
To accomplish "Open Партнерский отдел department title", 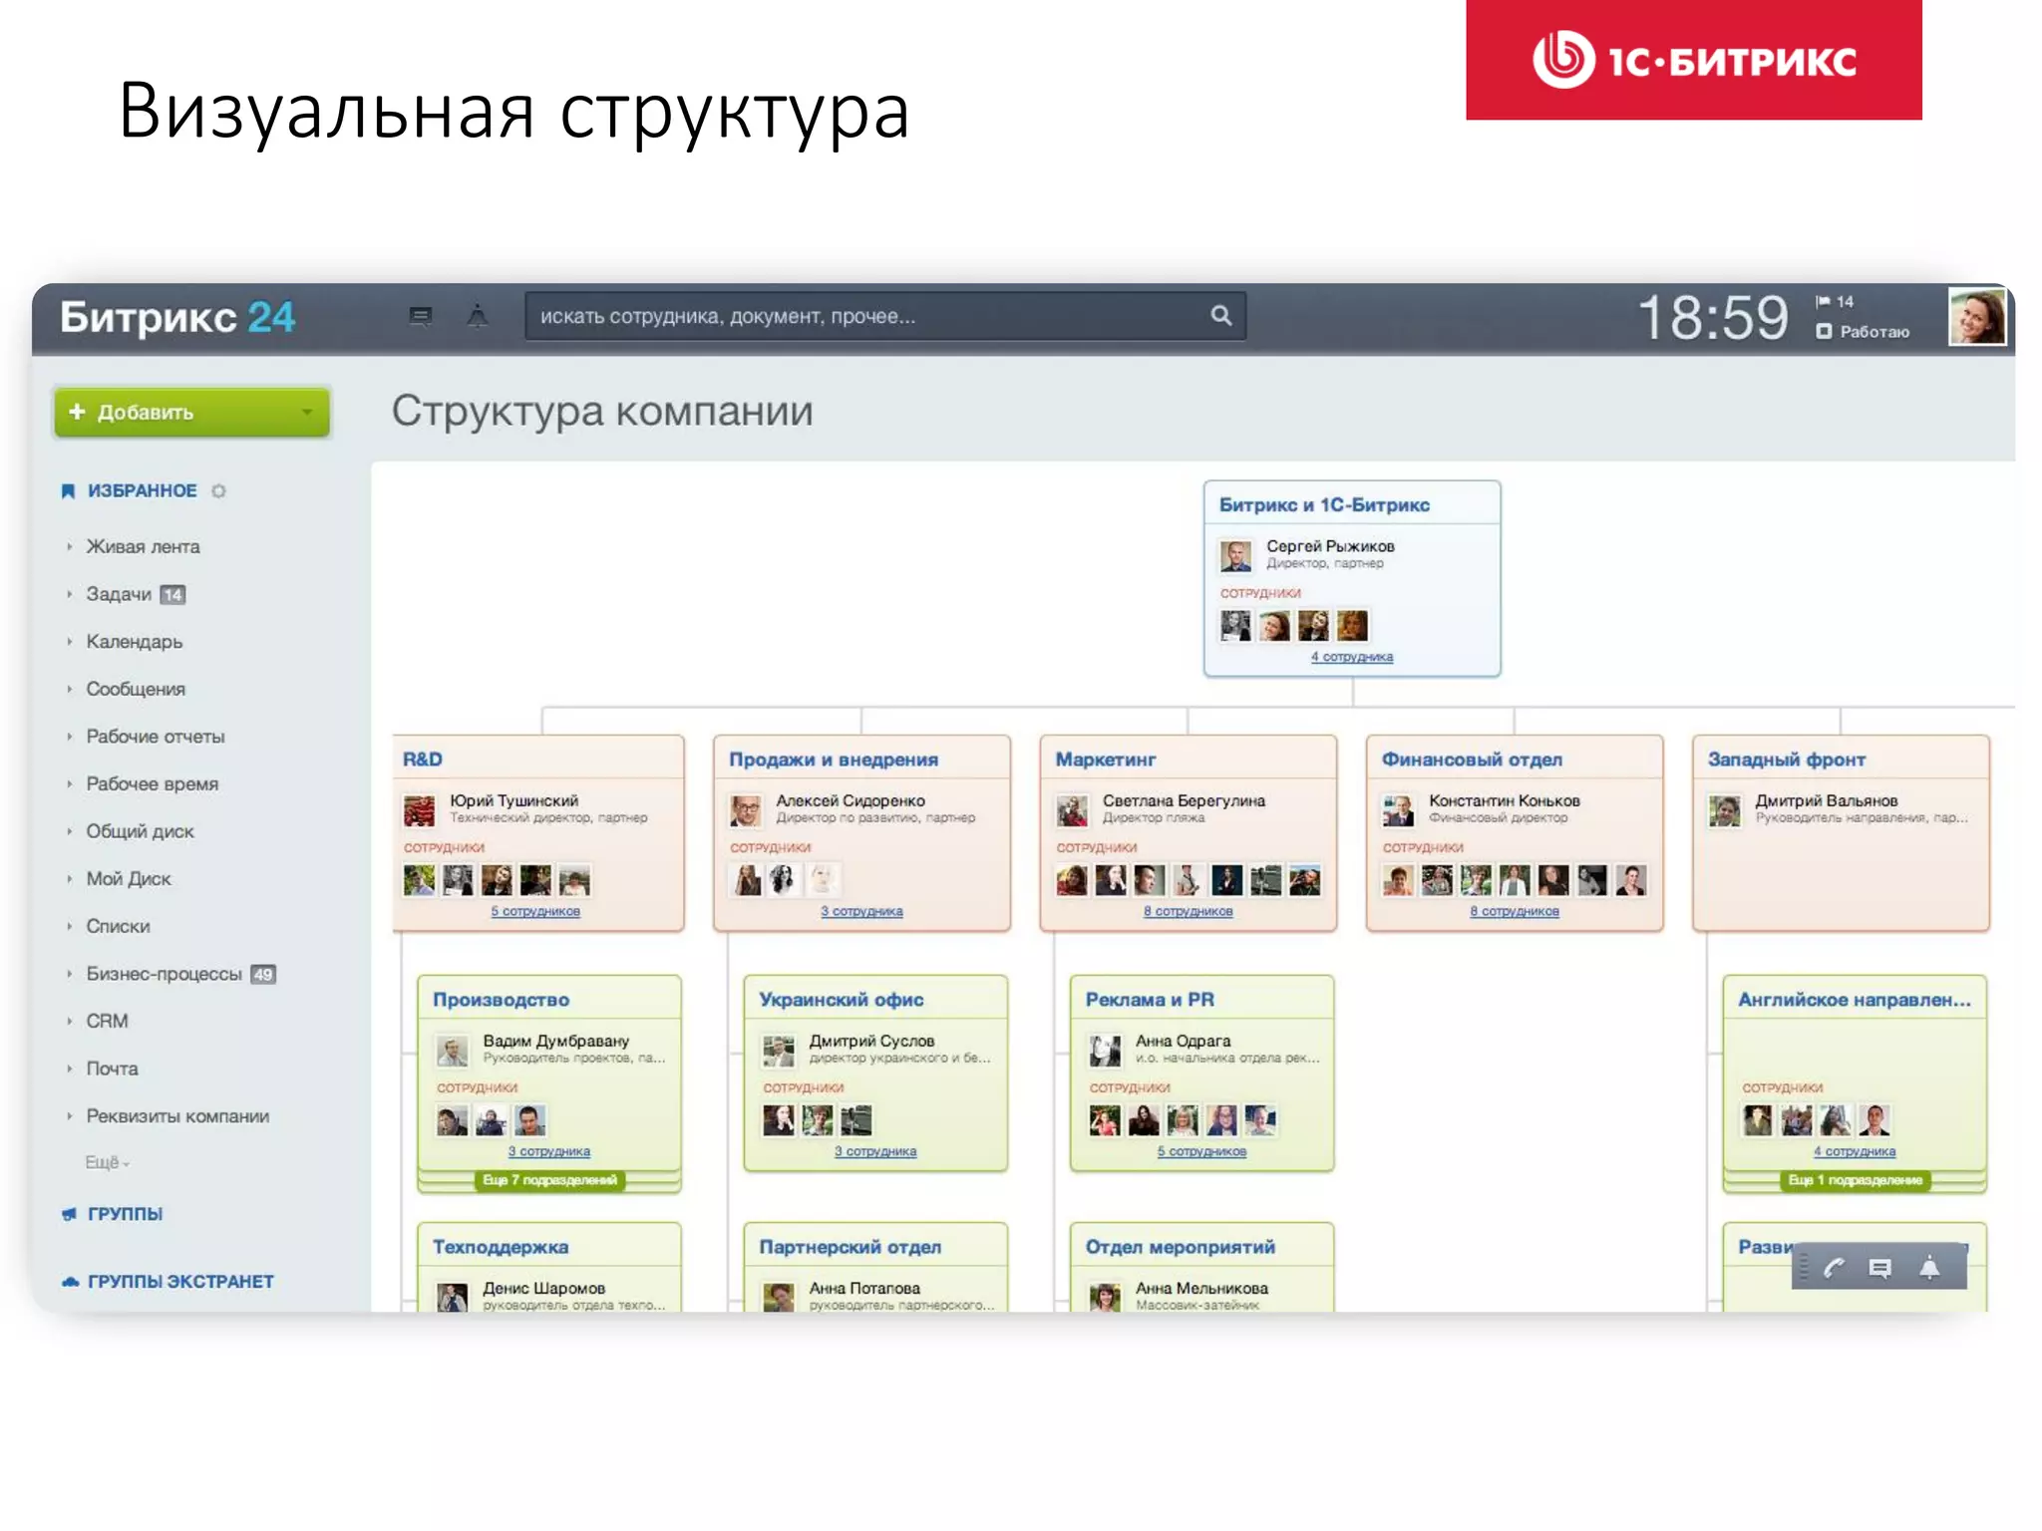I will click(850, 1247).
